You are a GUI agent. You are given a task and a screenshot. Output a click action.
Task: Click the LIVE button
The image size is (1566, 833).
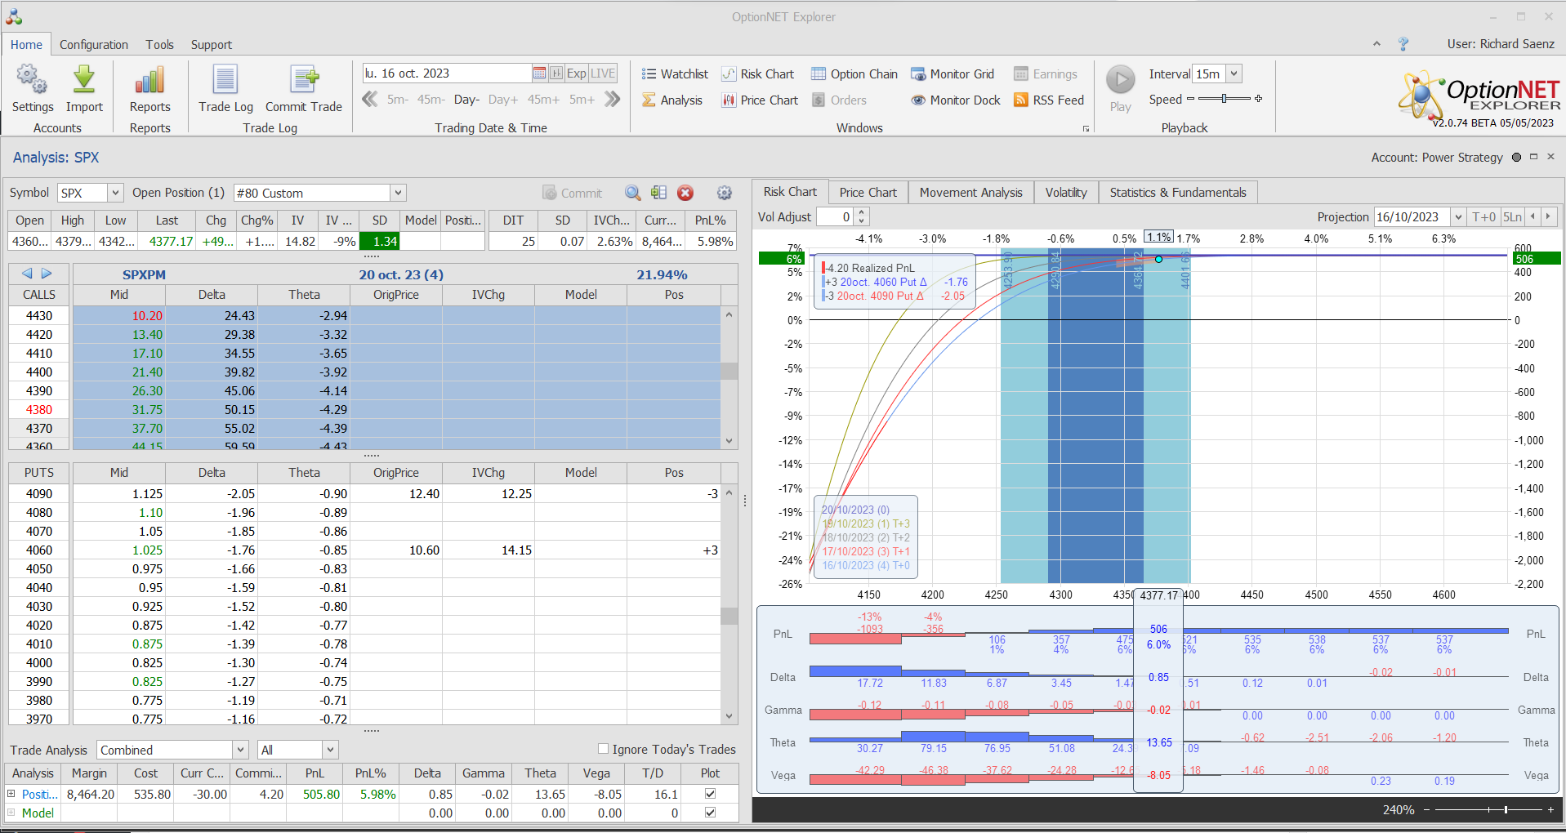(x=603, y=73)
